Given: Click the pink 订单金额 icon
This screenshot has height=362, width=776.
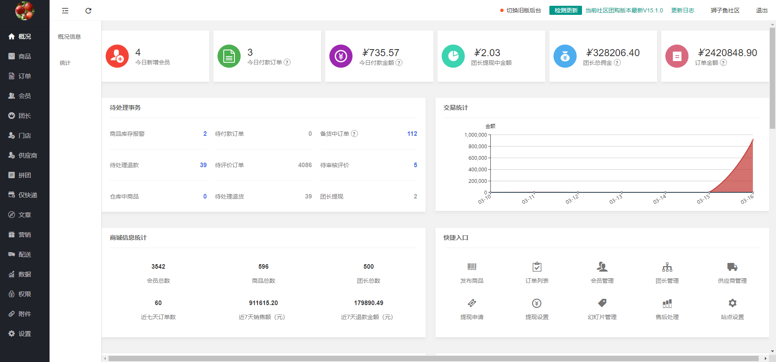Looking at the screenshot, I should tap(677, 56).
